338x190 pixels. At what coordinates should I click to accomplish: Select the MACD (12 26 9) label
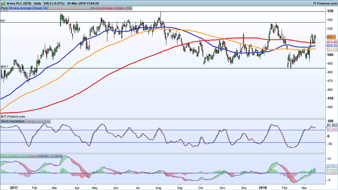(50, 156)
